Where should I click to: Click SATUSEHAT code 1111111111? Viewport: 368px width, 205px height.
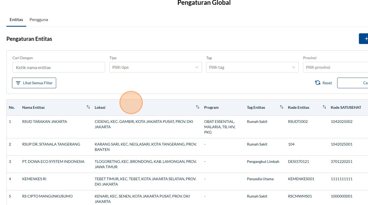click(x=341, y=179)
